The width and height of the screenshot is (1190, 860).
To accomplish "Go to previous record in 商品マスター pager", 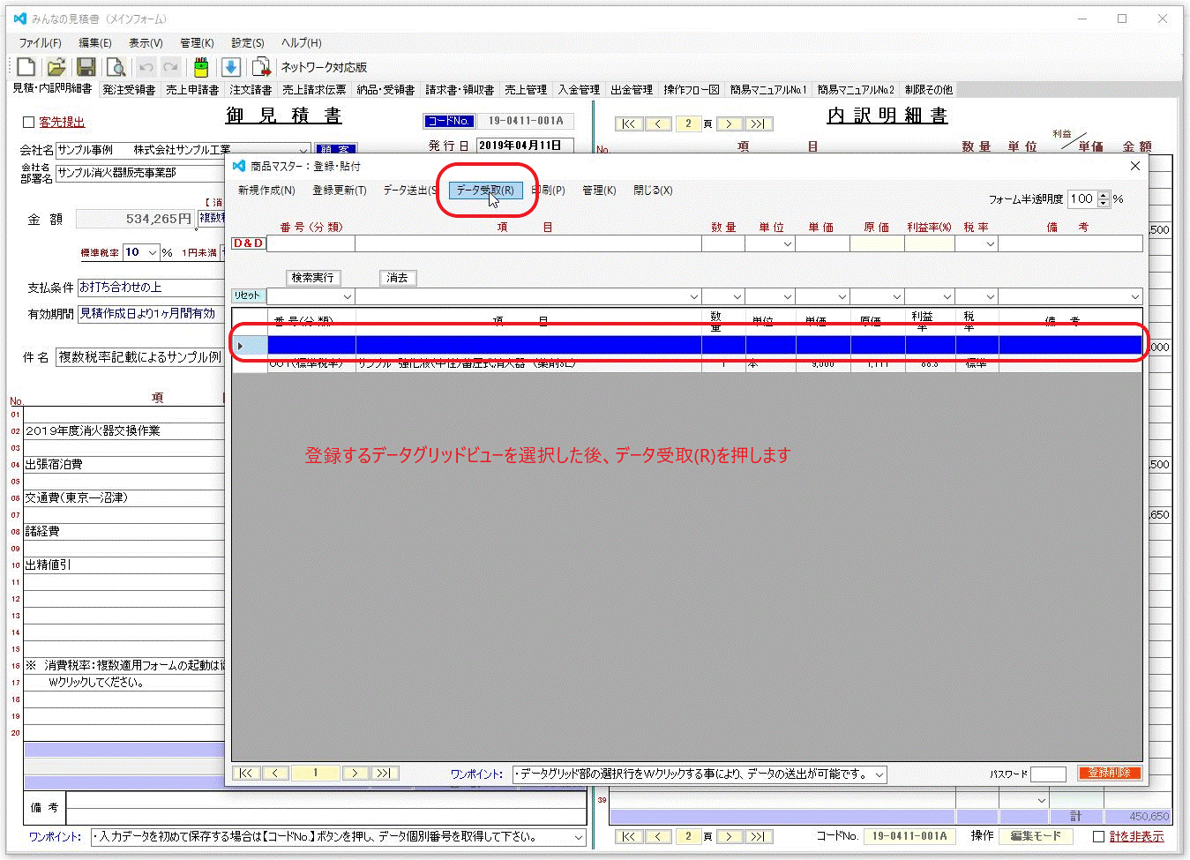I will [x=275, y=773].
